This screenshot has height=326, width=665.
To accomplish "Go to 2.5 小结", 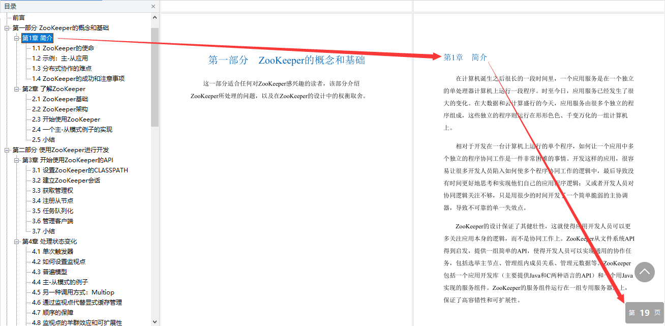I will point(44,140).
